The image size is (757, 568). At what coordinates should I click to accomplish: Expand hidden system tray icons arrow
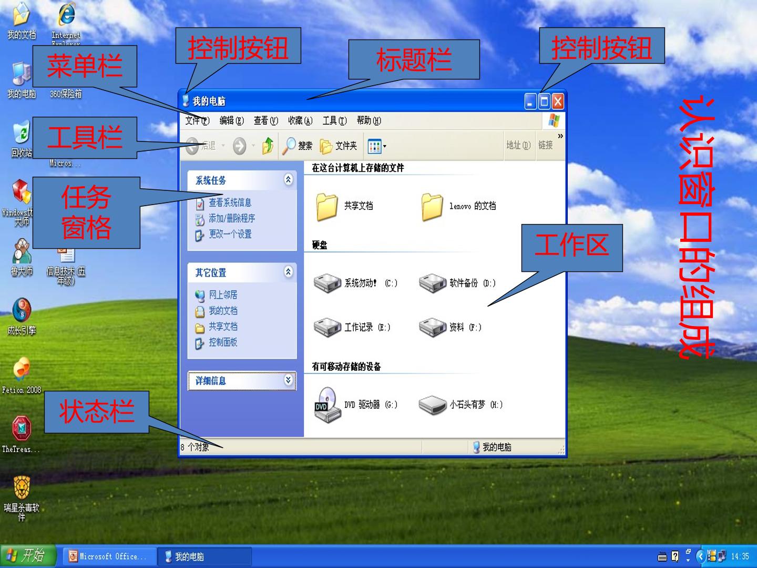700,556
